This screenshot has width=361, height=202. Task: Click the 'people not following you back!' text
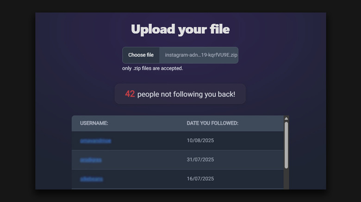(x=186, y=94)
